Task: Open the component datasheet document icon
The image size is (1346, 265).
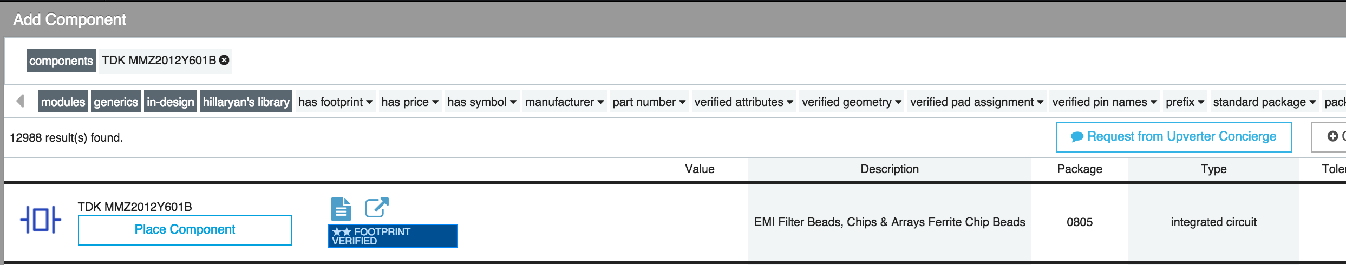Action: tap(341, 209)
